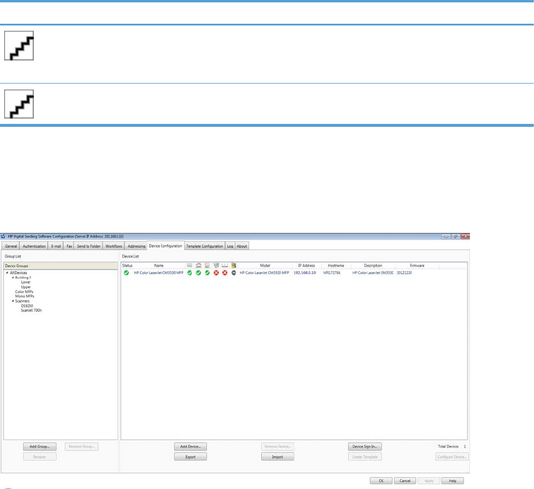Click the Device Groups header

pos(61,266)
